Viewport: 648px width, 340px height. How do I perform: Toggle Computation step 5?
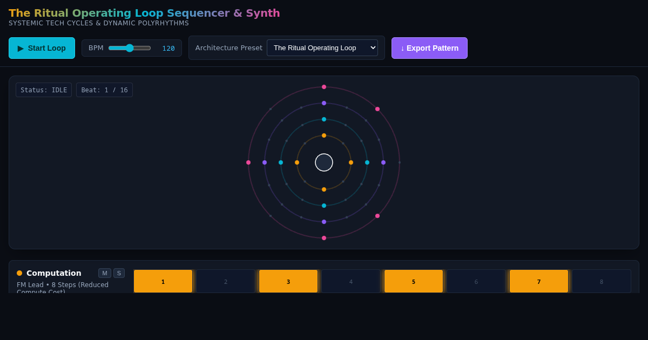[414, 281]
